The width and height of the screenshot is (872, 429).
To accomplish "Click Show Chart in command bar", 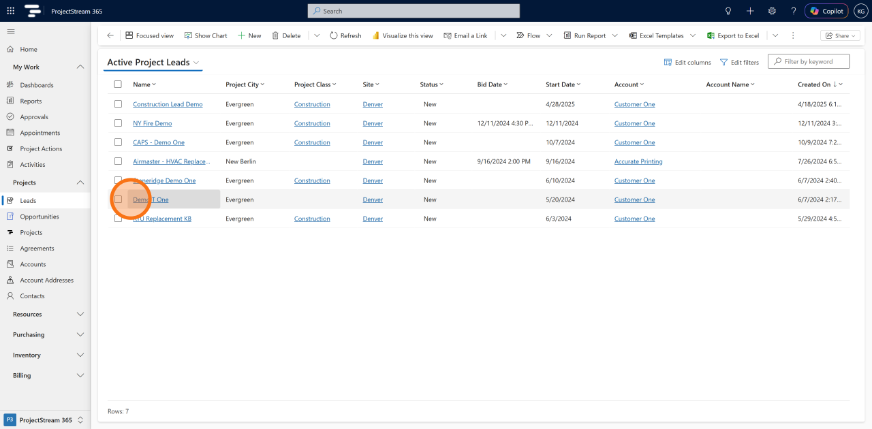I will (206, 35).
